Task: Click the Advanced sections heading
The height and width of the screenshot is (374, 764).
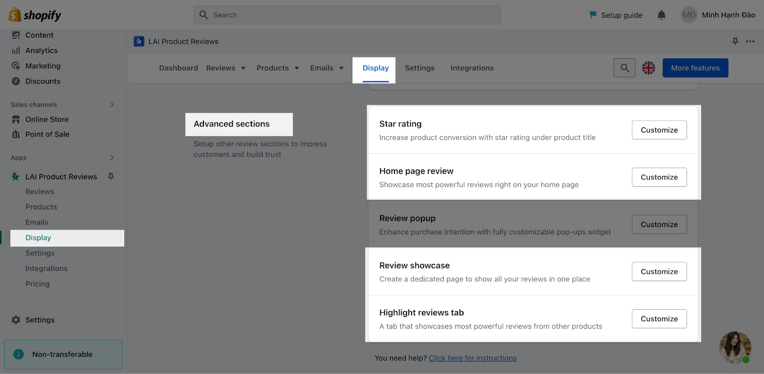Action: (x=232, y=124)
